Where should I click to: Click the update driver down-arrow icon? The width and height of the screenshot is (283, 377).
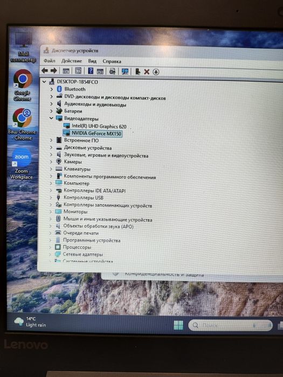coord(156,72)
